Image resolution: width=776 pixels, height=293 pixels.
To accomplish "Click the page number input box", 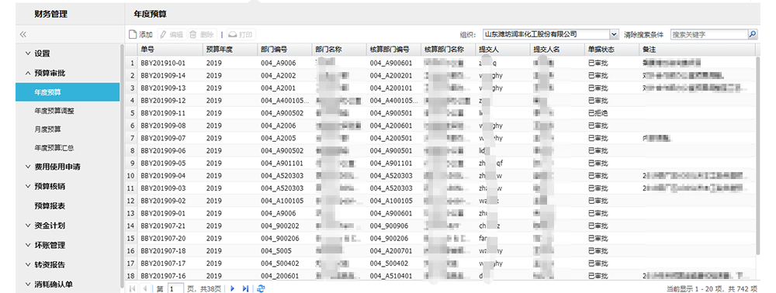I will click(175, 288).
